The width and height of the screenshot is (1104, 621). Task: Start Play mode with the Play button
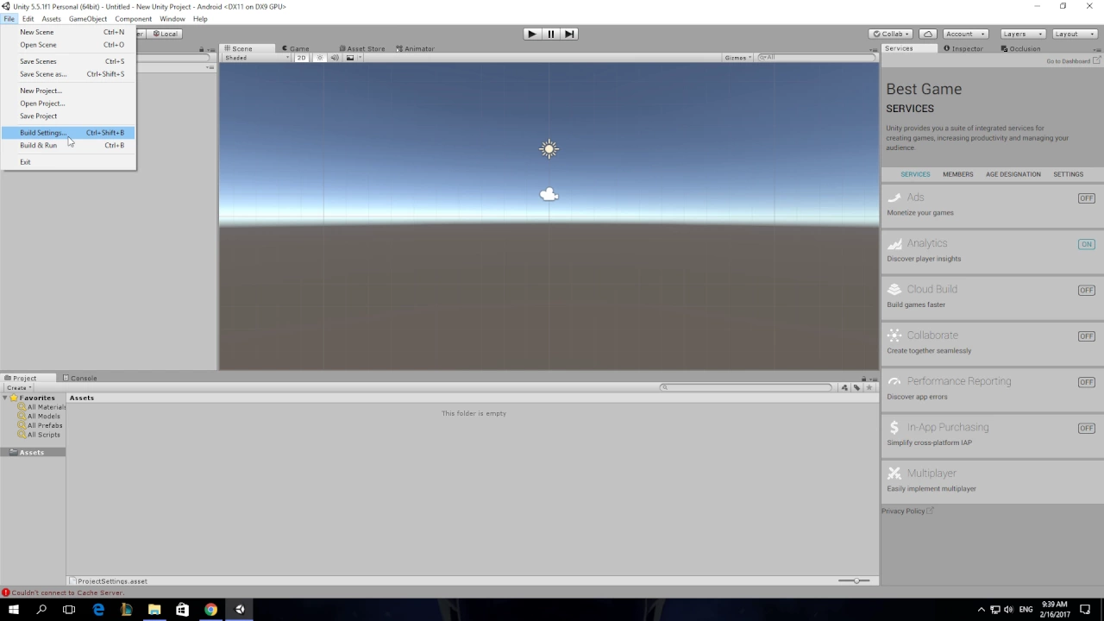tap(532, 34)
